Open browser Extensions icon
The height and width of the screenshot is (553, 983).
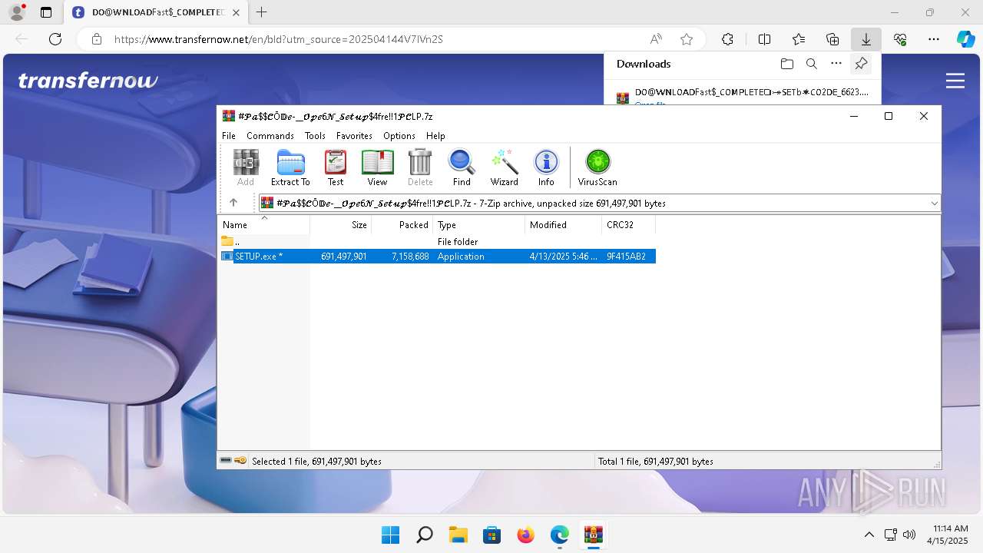tap(727, 39)
